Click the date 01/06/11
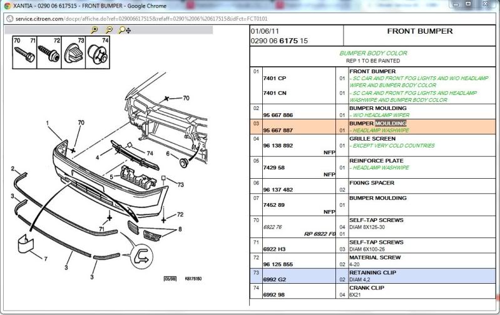The image size is (500, 315). pyautogui.click(x=265, y=31)
